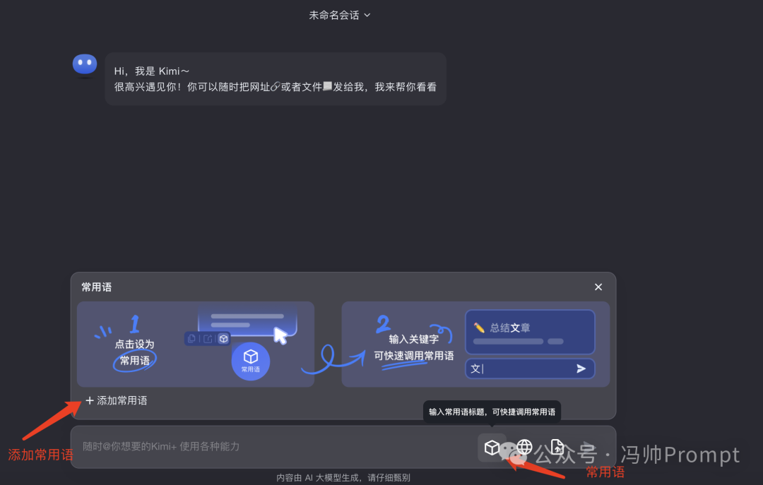Open the 未命名会话 title dropdown
The image size is (763, 485).
coord(340,16)
